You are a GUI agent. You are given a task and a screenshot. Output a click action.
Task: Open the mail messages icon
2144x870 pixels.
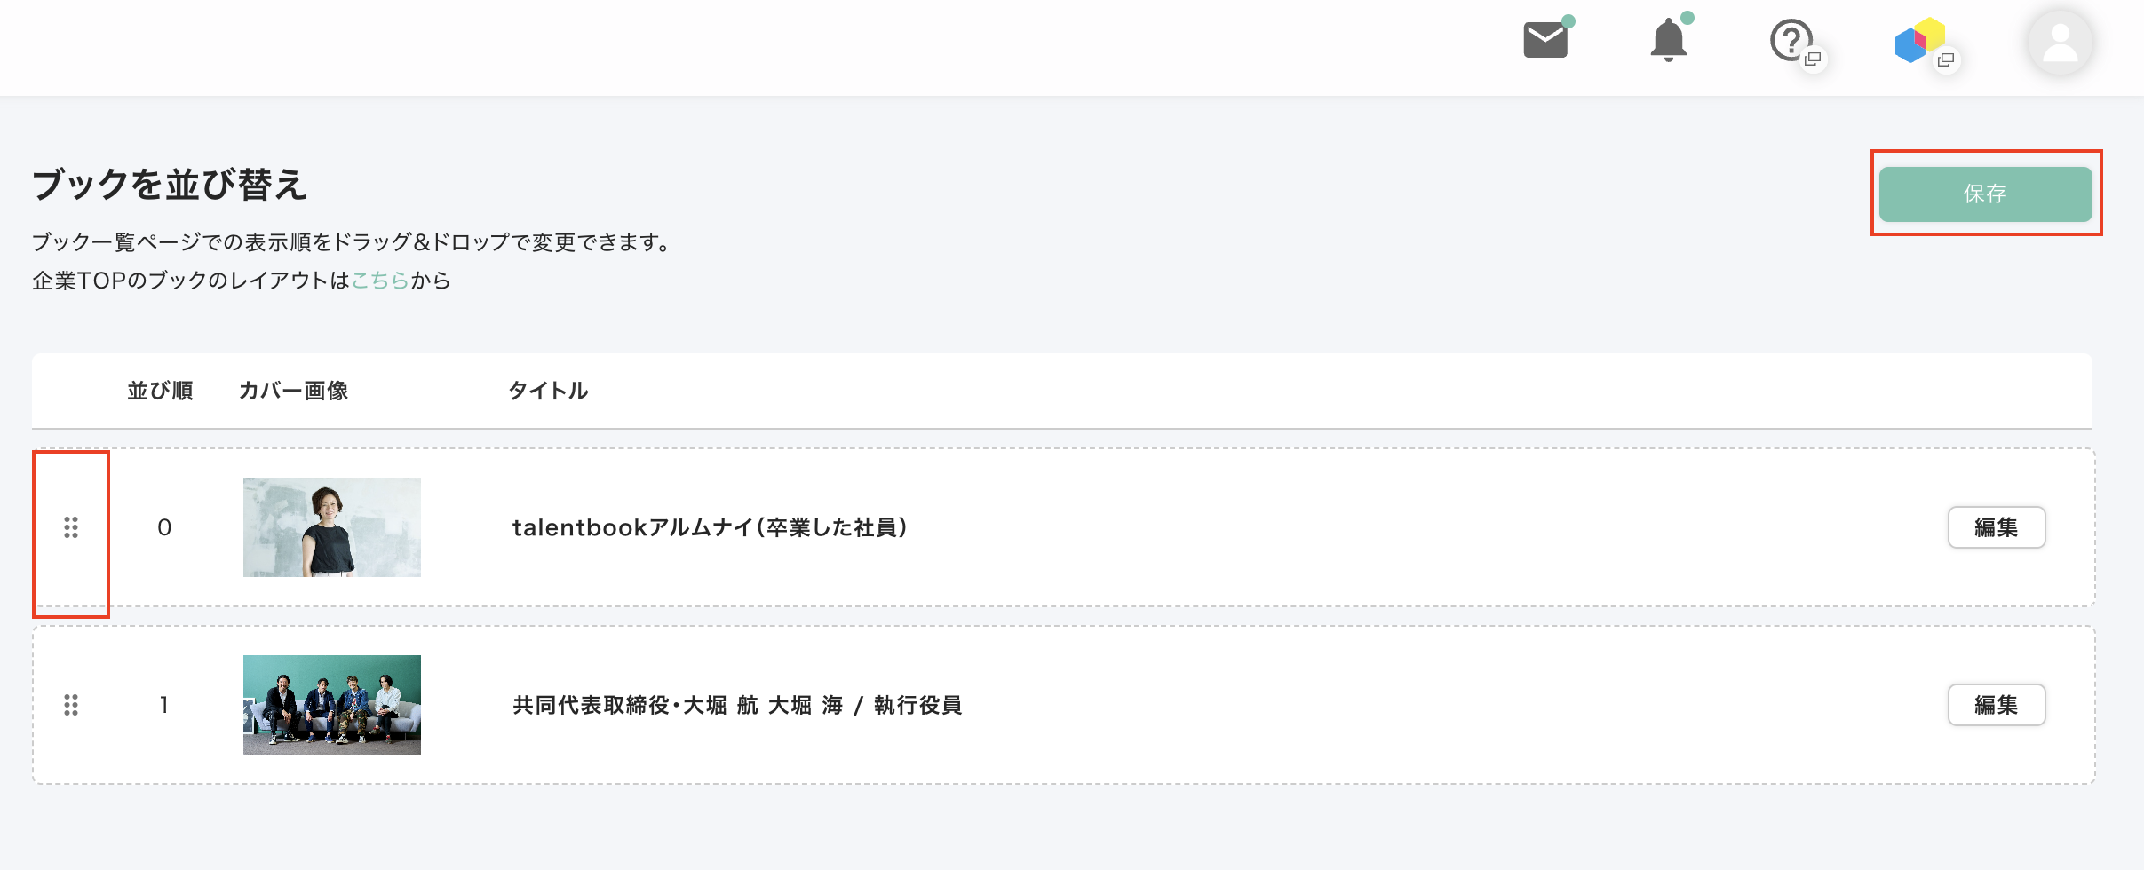pyautogui.click(x=1545, y=41)
